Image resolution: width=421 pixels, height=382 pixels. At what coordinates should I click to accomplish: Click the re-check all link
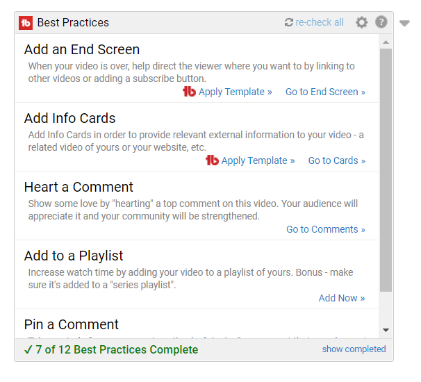pyautogui.click(x=320, y=23)
